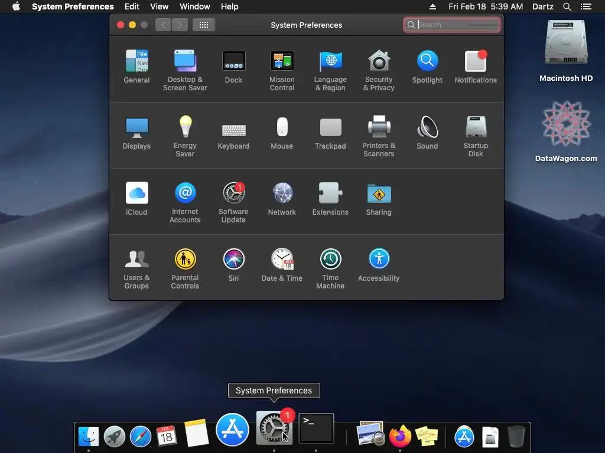Open Mouse preferences pane
605x453 pixels.
[x=282, y=133]
